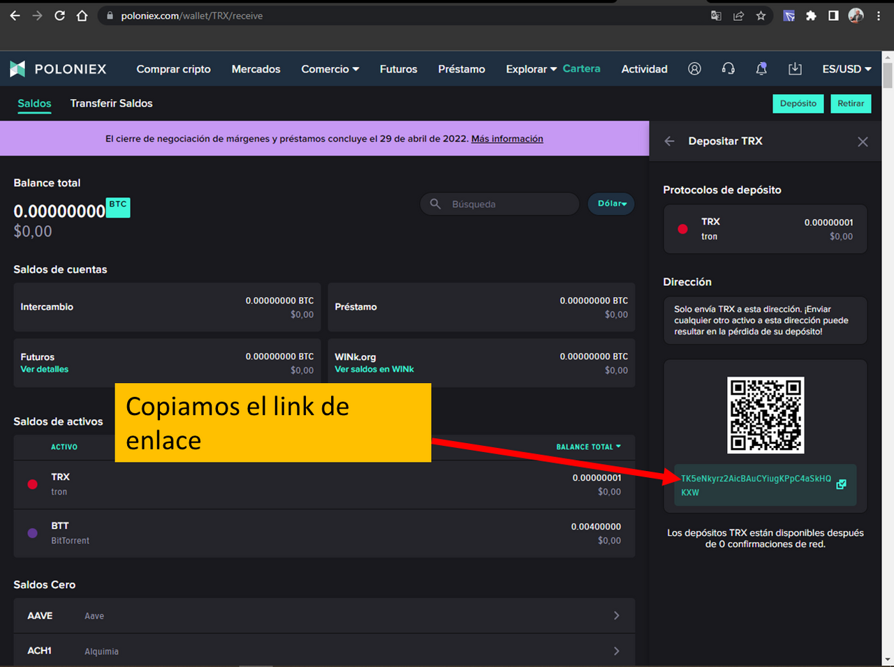Open Ver saldos en WINk link
The image size is (894, 667).
coord(374,369)
